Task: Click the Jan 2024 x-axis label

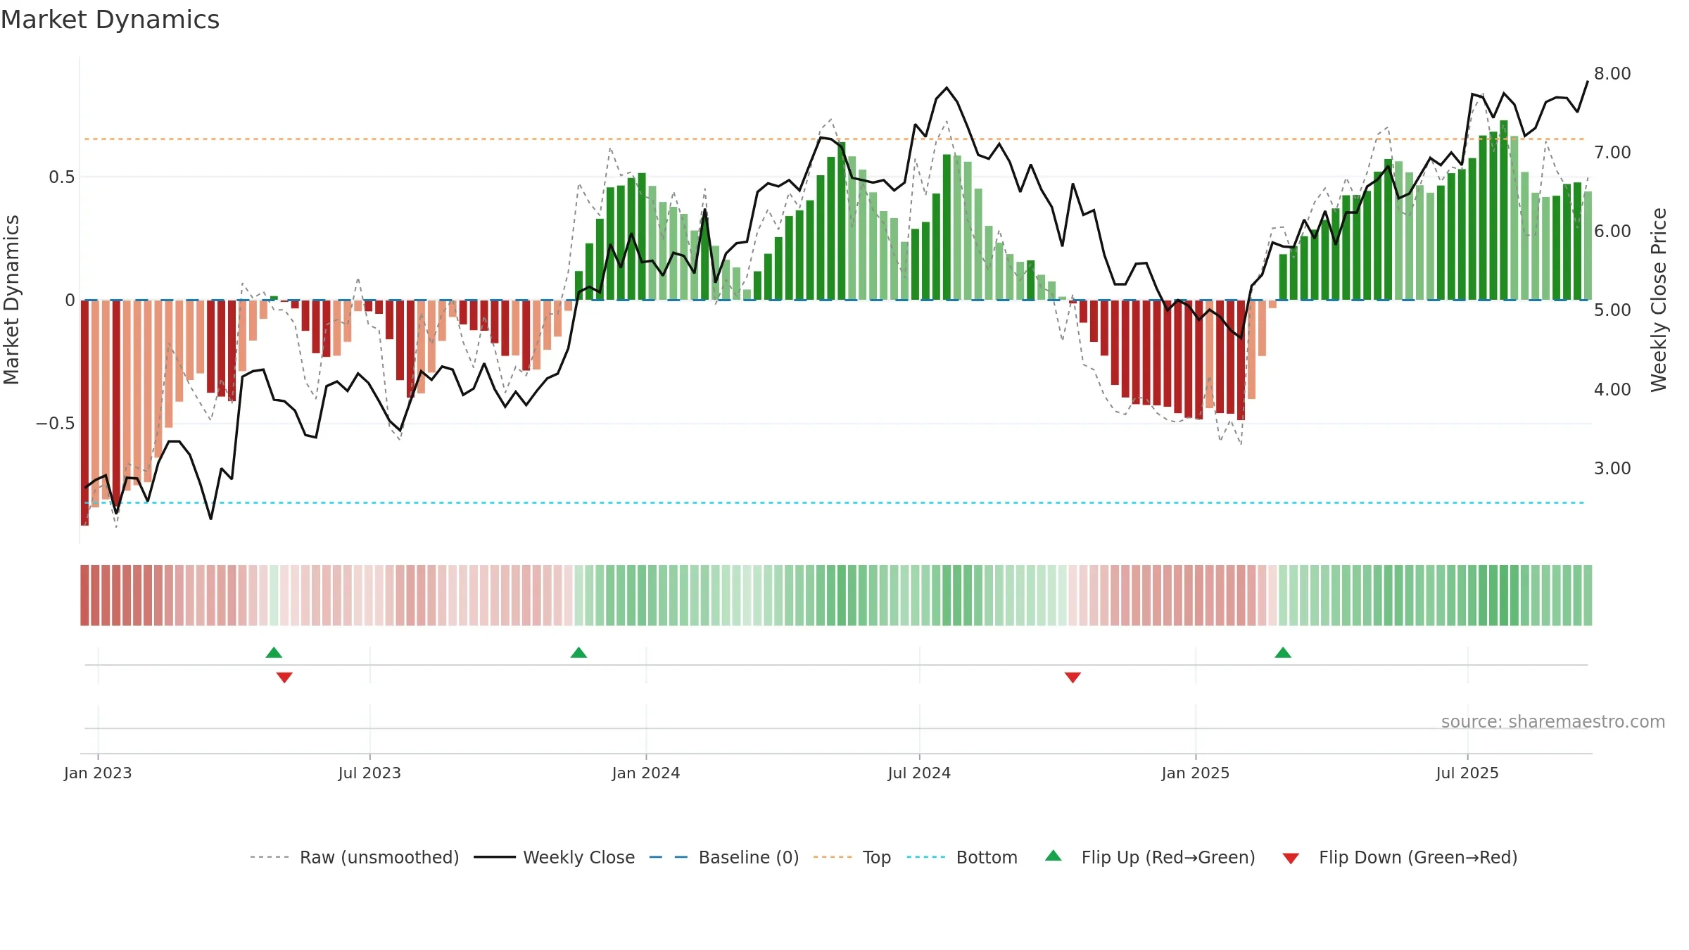Action: (646, 773)
